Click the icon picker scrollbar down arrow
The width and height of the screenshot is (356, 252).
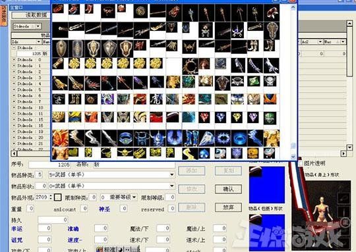(x=293, y=157)
